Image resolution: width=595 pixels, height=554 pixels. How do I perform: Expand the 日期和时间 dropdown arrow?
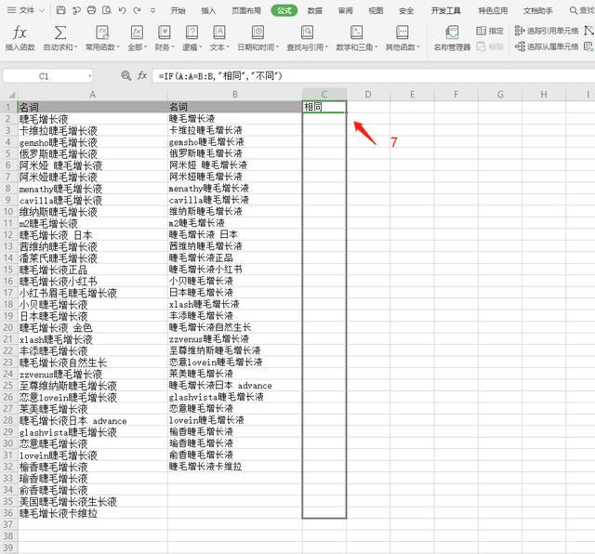(x=277, y=47)
